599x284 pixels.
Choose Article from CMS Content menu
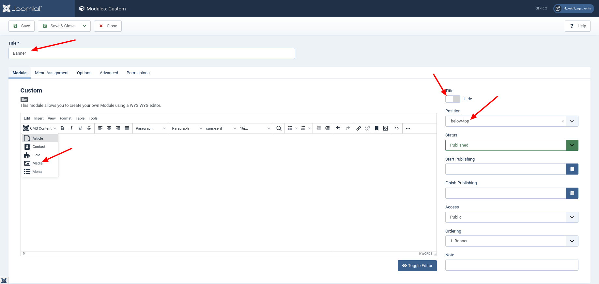(x=40, y=138)
